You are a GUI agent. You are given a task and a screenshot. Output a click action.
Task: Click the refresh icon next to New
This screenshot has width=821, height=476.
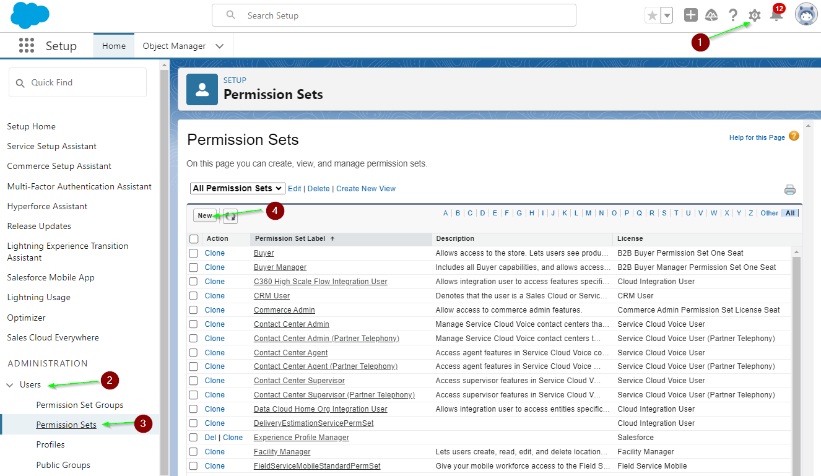coord(230,216)
